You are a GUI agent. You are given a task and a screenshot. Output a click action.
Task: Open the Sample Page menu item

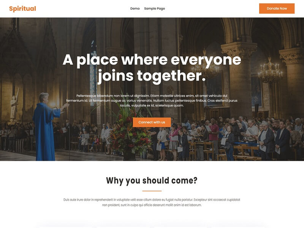click(x=155, y=8)
